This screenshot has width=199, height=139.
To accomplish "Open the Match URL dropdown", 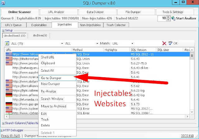I will tap(132, 43).
